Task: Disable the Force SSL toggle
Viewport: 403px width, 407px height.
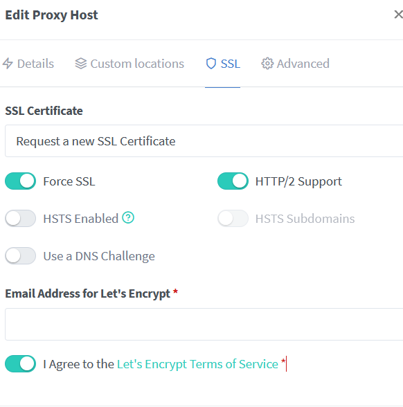Action: point(20,181)
